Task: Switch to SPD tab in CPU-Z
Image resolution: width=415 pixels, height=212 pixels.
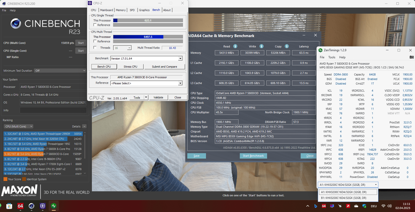Action: (132, 10)
